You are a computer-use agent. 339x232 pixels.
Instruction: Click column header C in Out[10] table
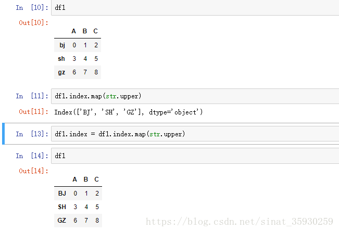(x=95, y=31)
